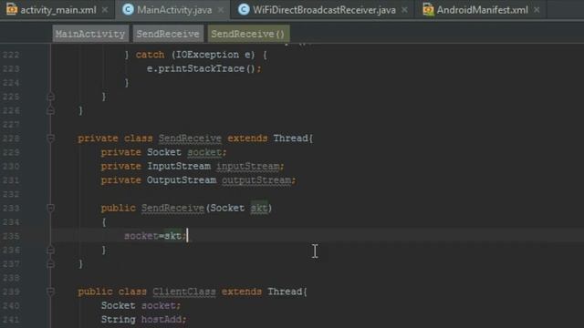The width and height of the screenshot is (584, 328).
Task: Collapse the SendReceive class at line 228
Action: (51, 138)
